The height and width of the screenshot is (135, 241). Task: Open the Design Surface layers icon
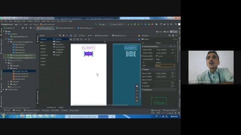[71, 36]
